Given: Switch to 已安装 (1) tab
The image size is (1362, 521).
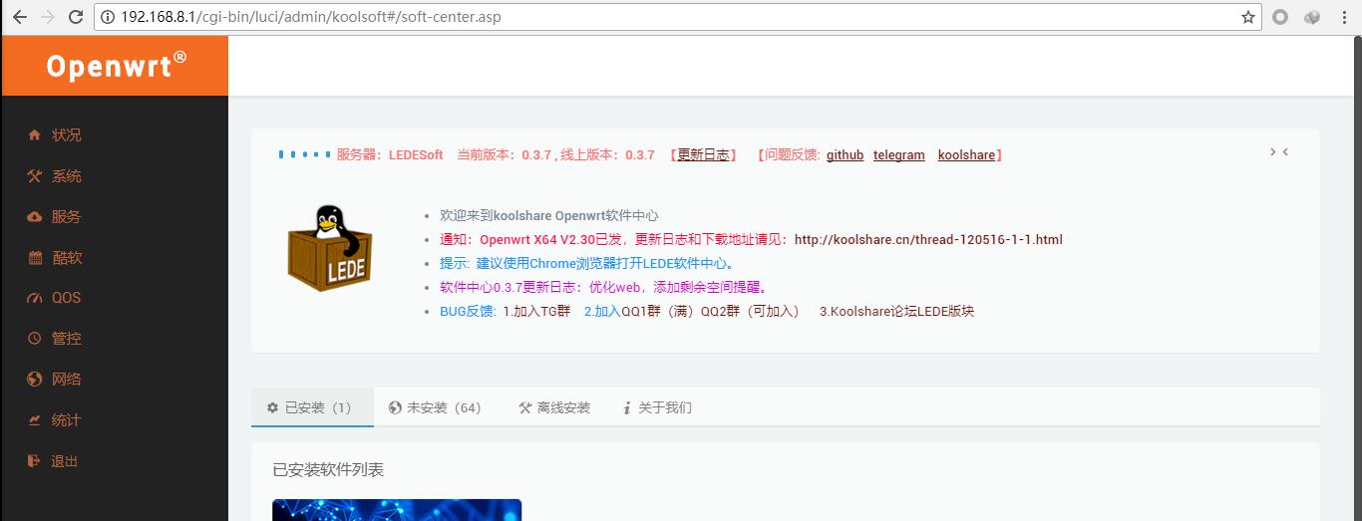Looking at the screenshot, I should [312, 407].
